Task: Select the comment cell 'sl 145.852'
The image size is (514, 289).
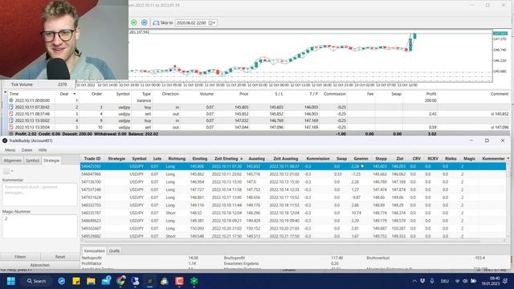Action: pyautogui.click(x=500, y=114)
